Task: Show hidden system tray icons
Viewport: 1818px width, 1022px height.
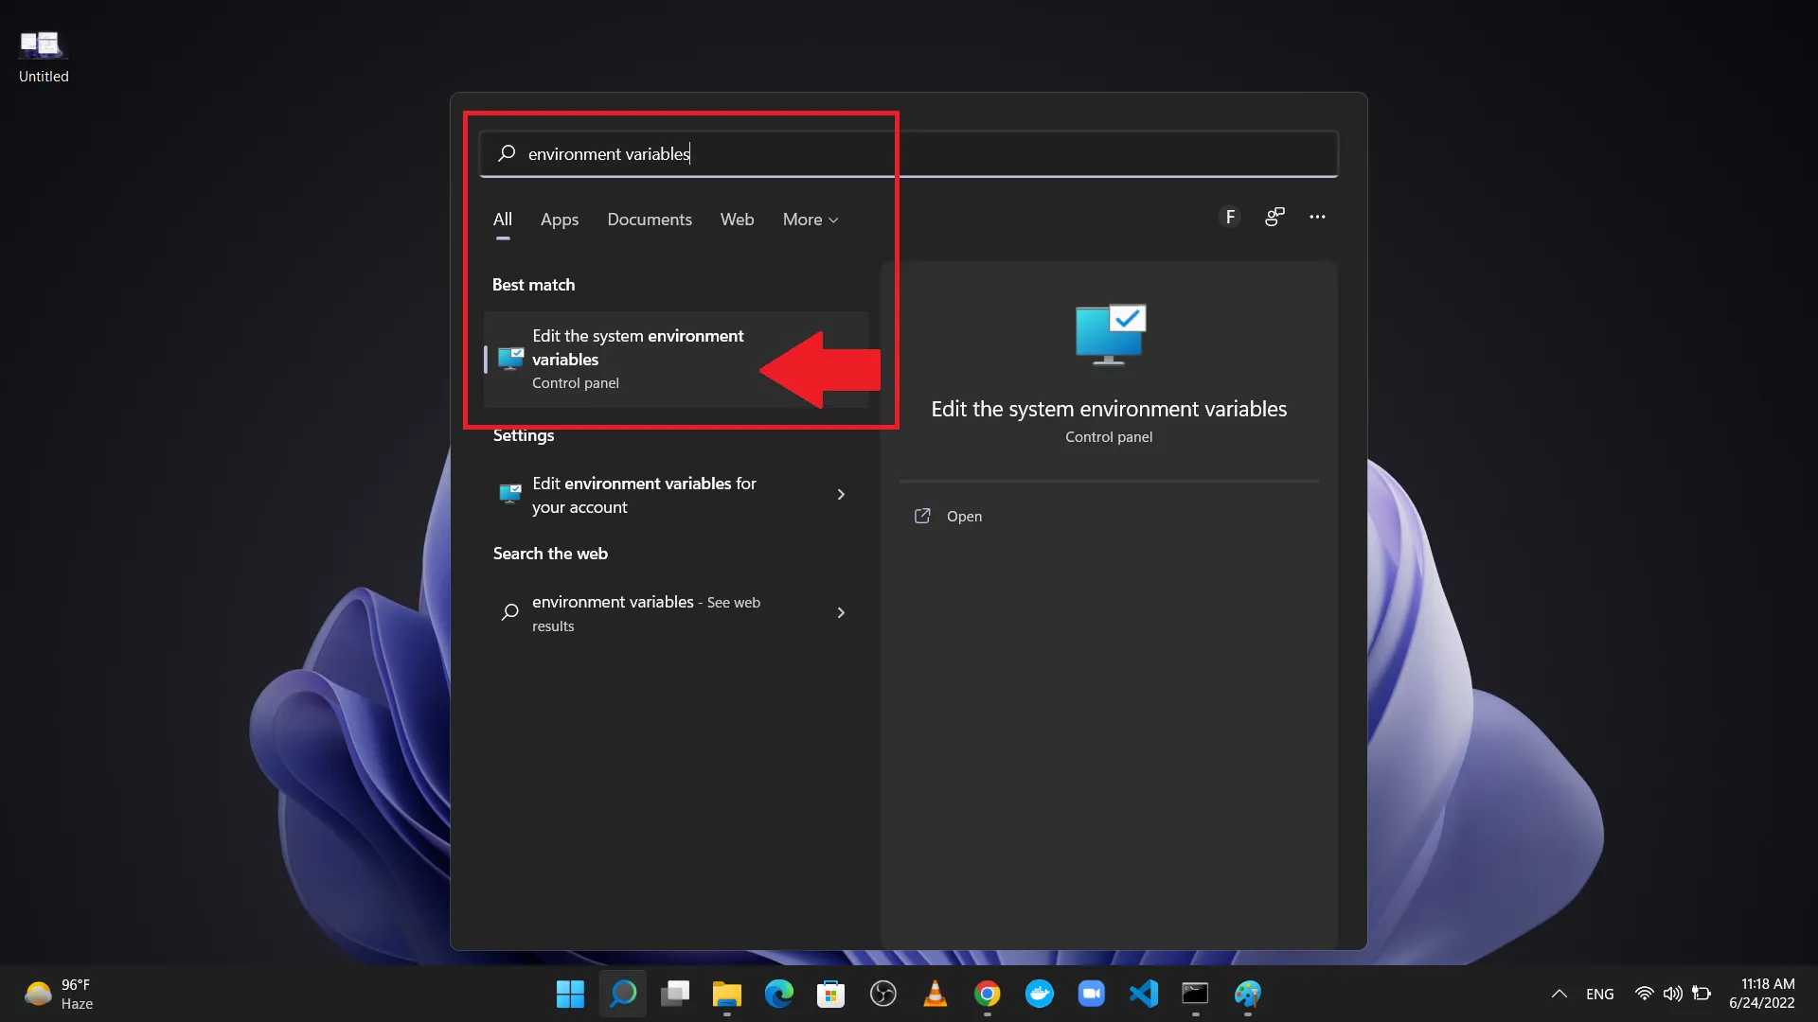Action: pyautogui.click(x=1559, y=994)
